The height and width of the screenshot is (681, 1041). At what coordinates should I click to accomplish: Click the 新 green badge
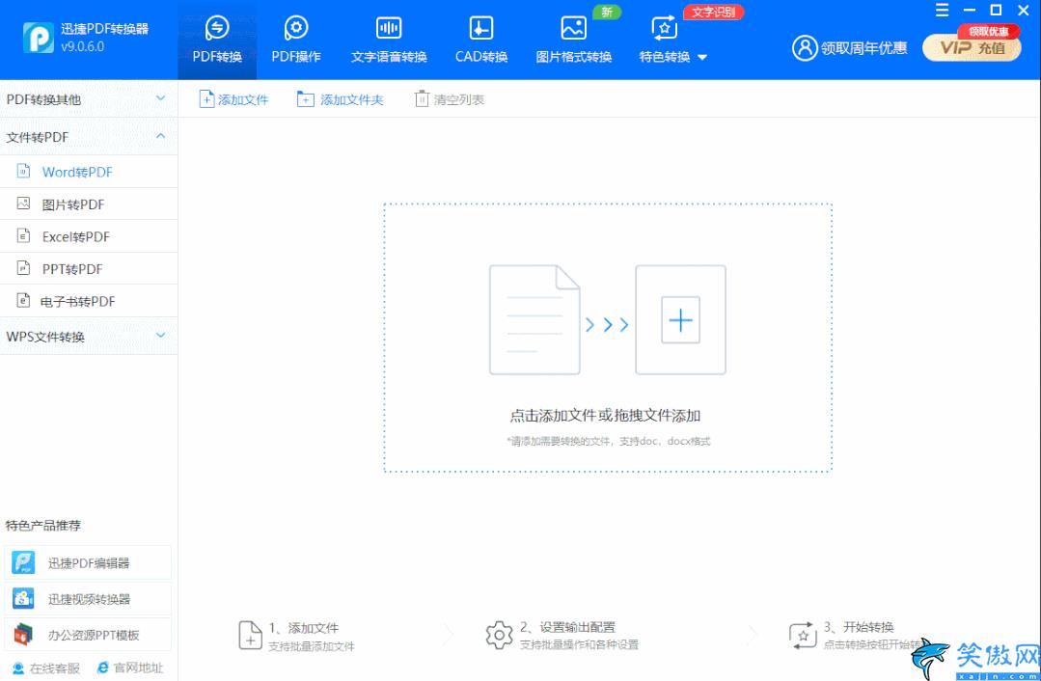(607, 13)
